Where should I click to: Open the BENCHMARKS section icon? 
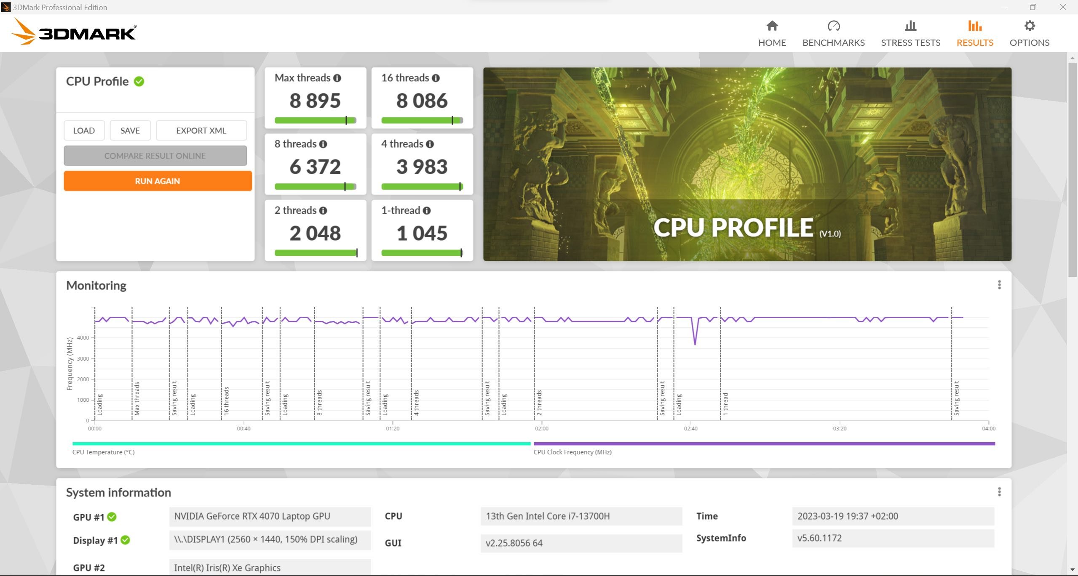click(x=833, y=27)
